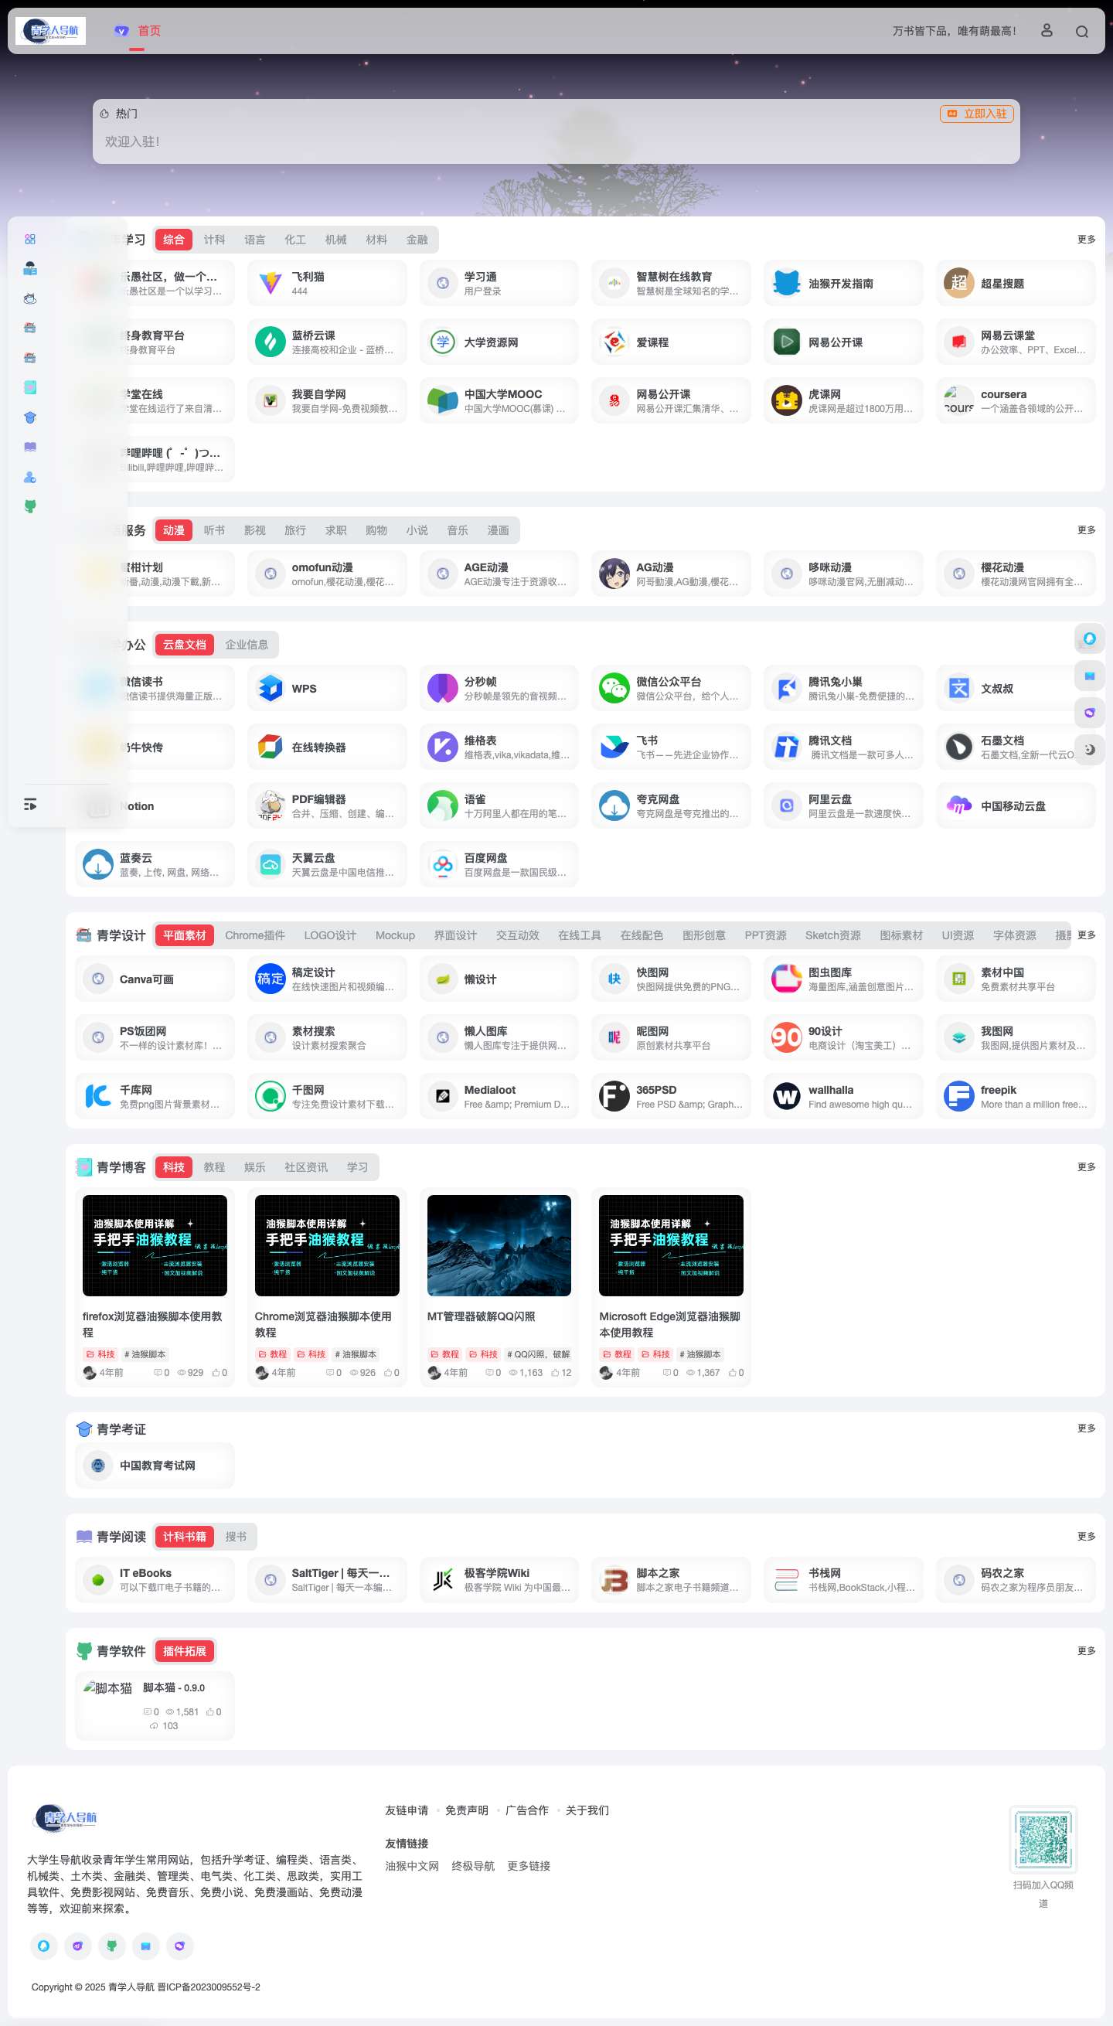Open the Chrome浏览器油猴脚本使用教程 post title

pos(323,1324)
